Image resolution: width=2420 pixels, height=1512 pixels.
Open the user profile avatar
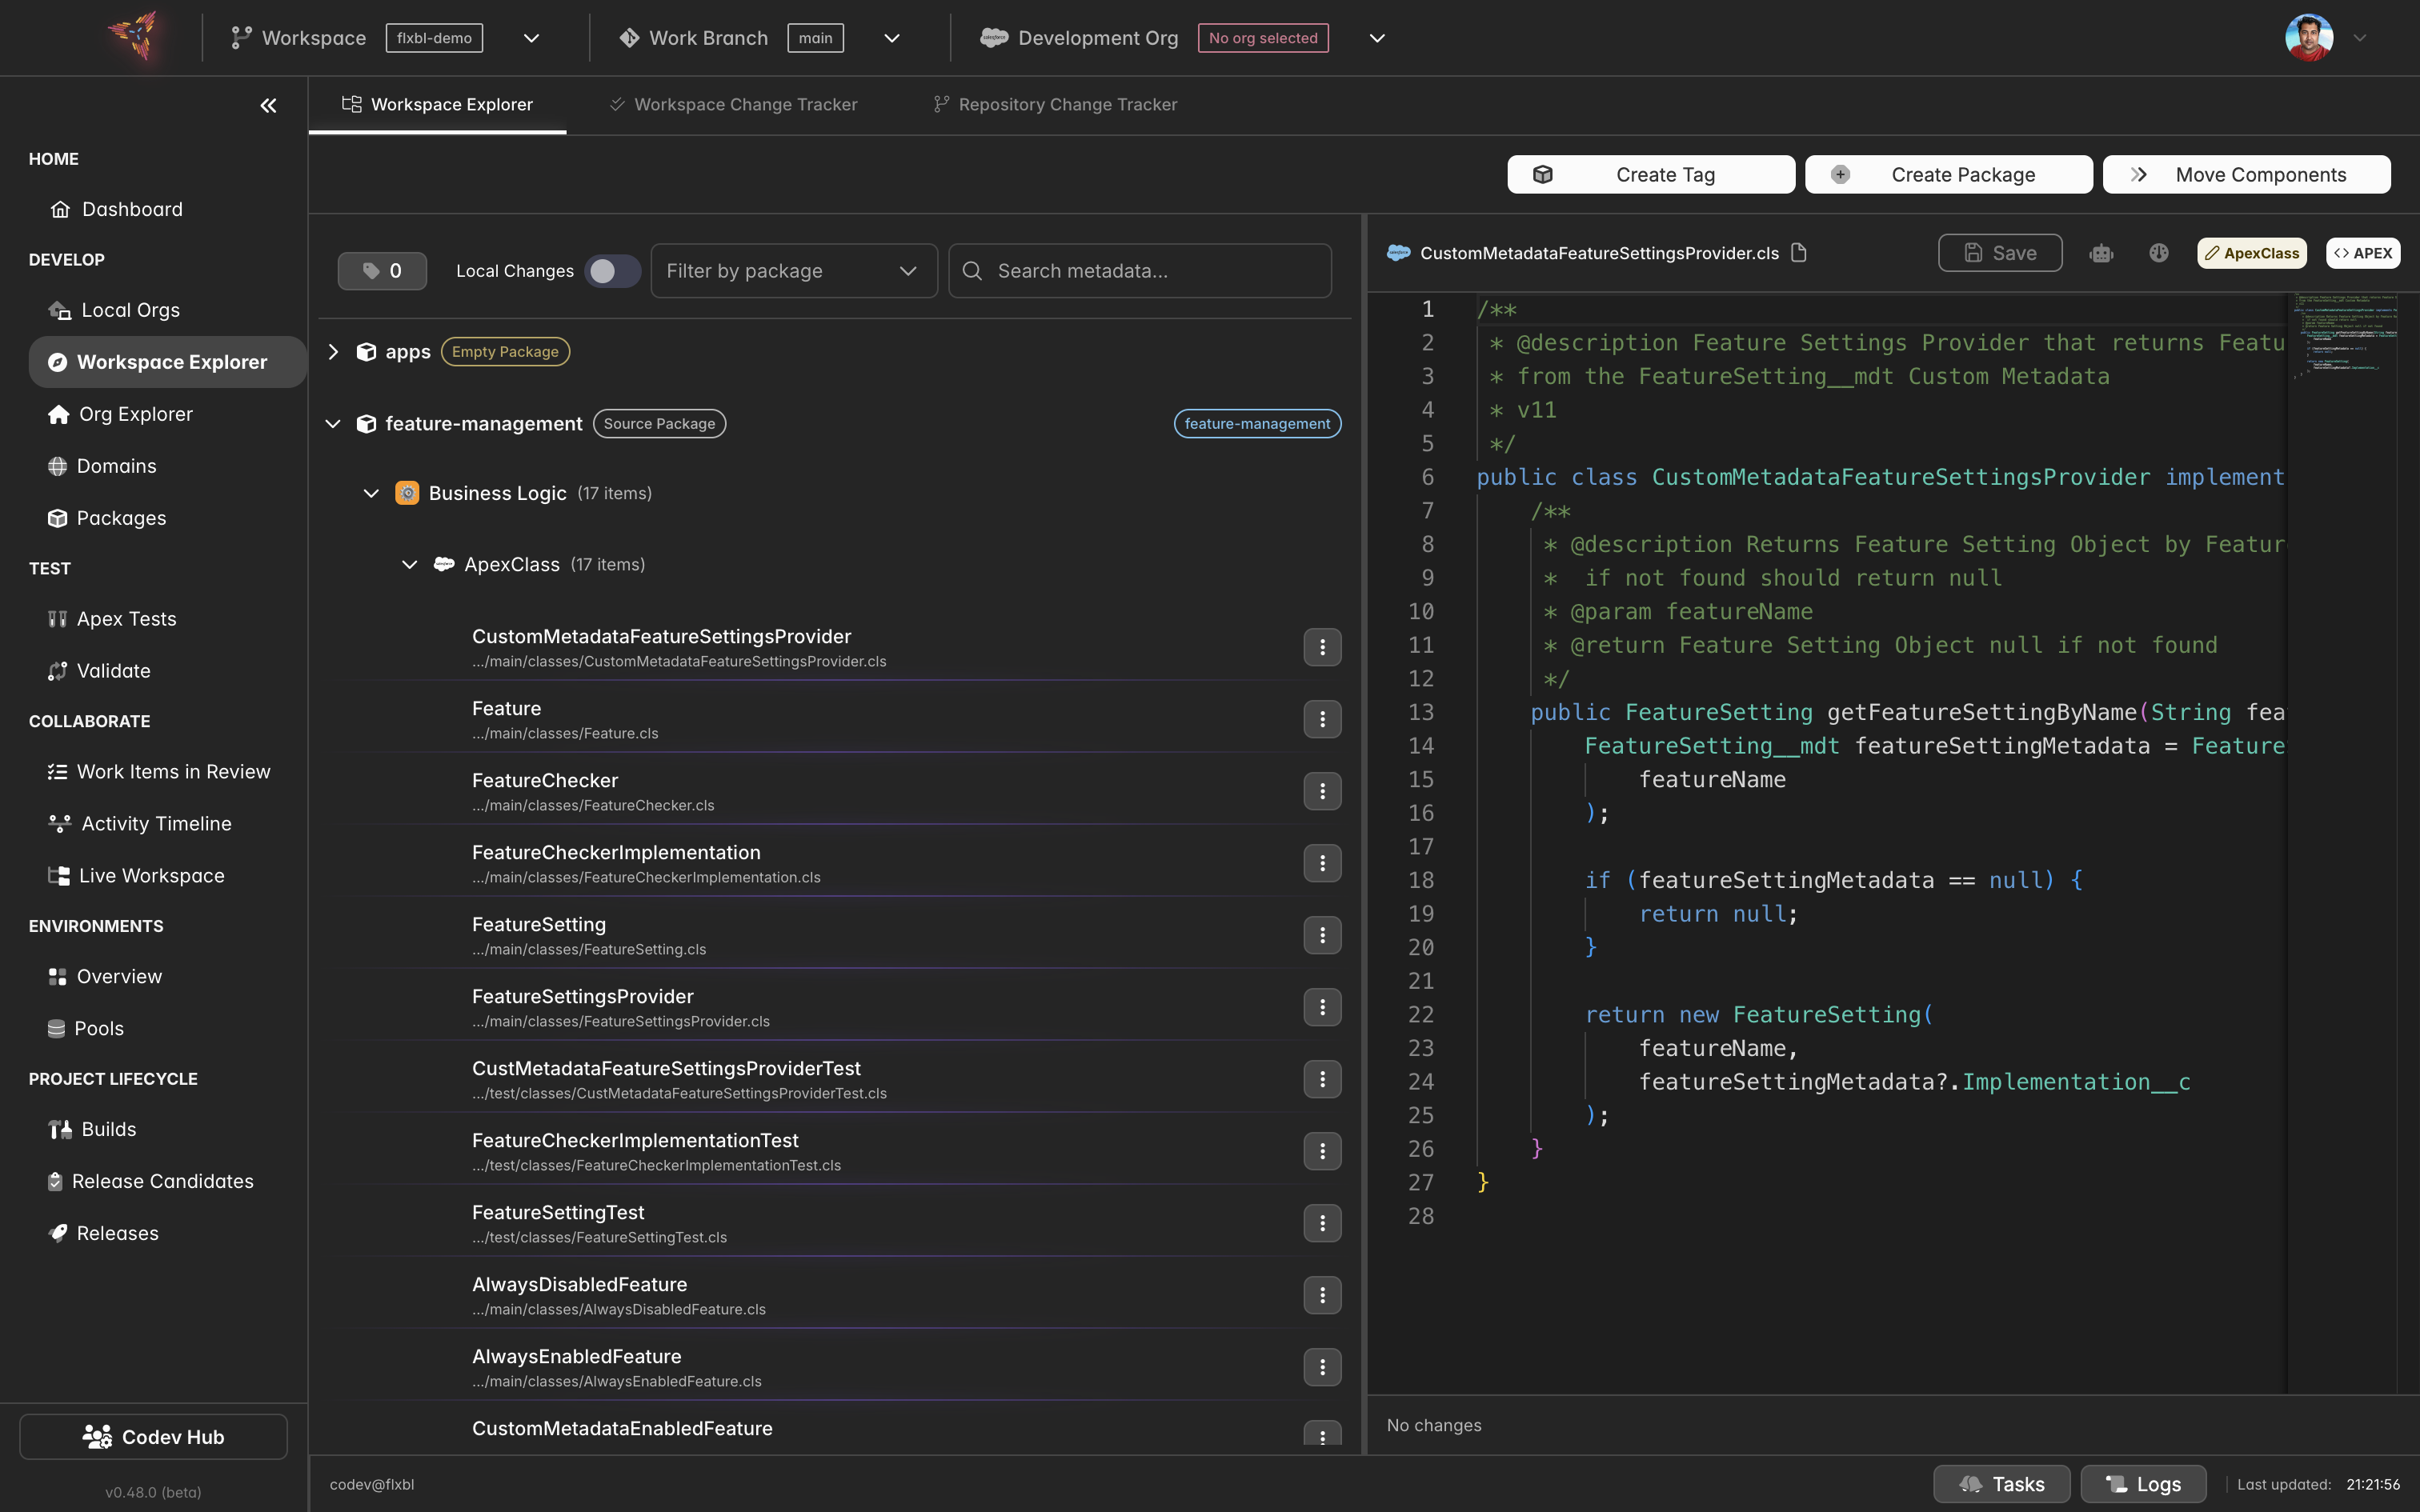pos(2309,38)
